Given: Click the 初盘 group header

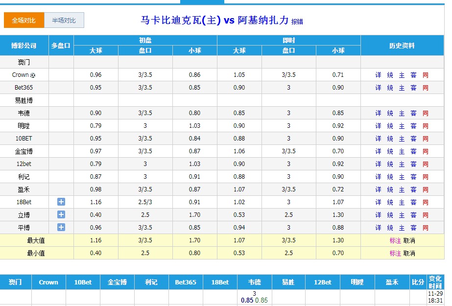Looking at the screenshot, I should point(145,40).
